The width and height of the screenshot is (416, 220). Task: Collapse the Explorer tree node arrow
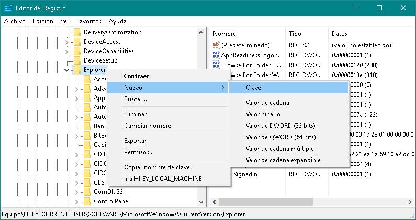66,70
